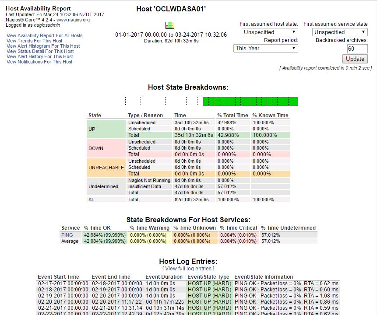Expand the First assumed service state dropdown
Image resolution: width=377 pixels, height=315 pixels.
[340, 32]
